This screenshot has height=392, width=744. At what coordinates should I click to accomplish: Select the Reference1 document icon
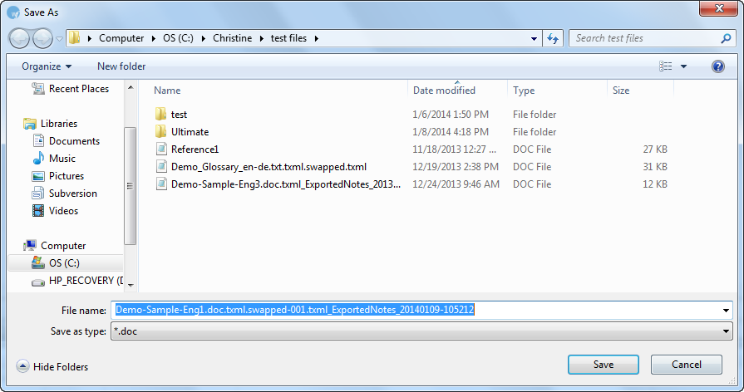pos(161,149)
